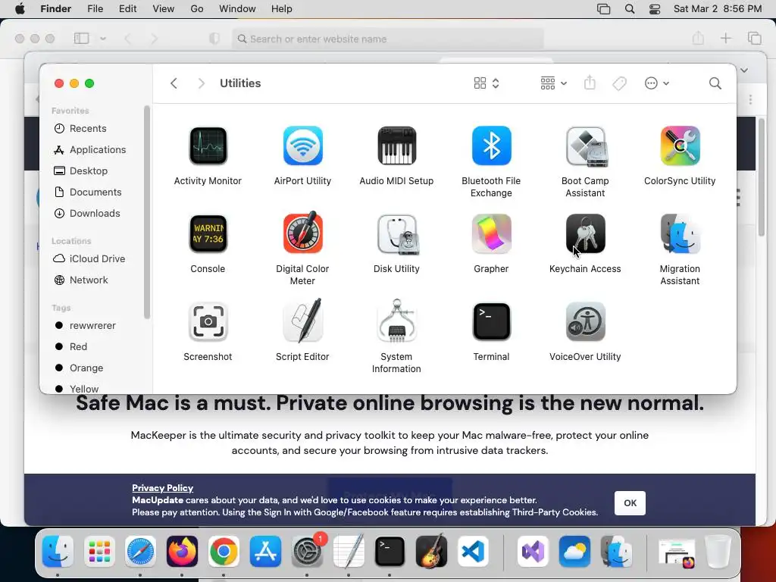The image size is (776, 582).
Task: Go forward in Finder window
Action: tap(201, 83)
